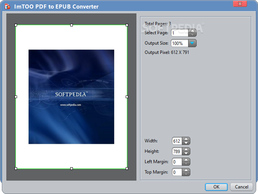
Task: Click the Height input field
Action: 177,151
